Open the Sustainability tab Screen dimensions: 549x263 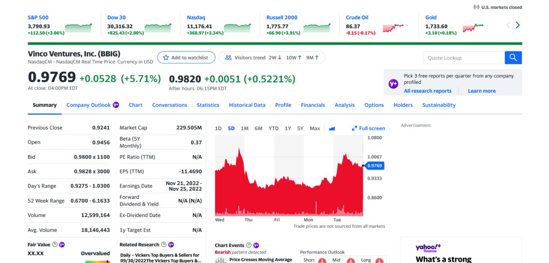point(439,105)
